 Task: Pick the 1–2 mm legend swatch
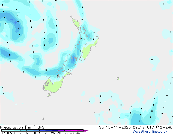pos(17,130)
